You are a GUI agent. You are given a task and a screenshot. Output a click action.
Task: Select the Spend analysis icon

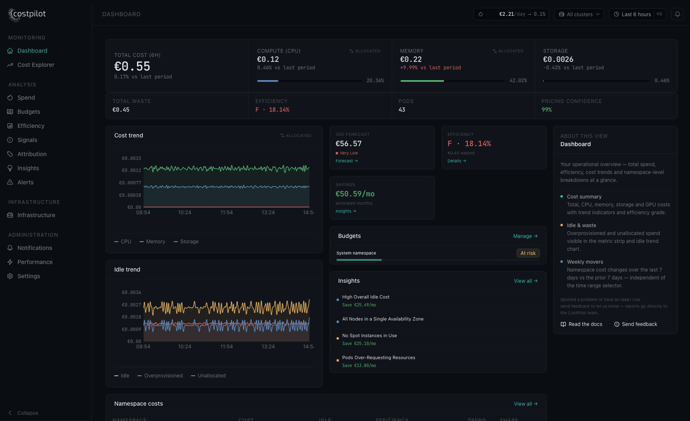tap(10, 98)
